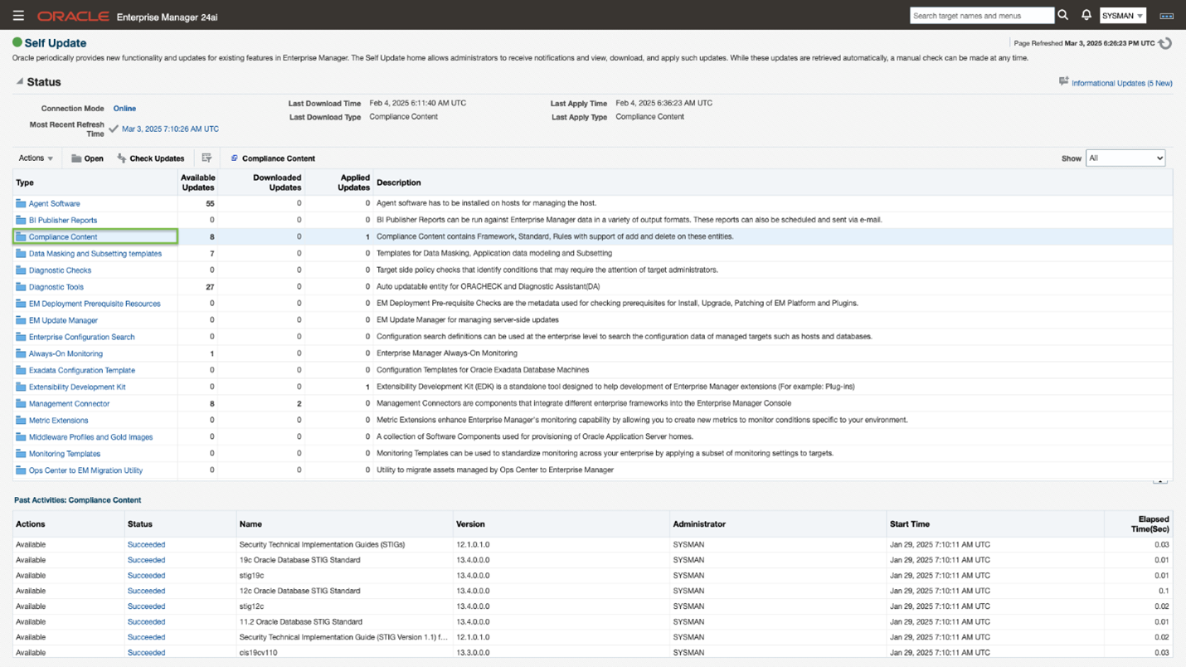Click the search magnifier icon
The height and width of the screenshot is (667, 1186).
tap(1062, 15)
